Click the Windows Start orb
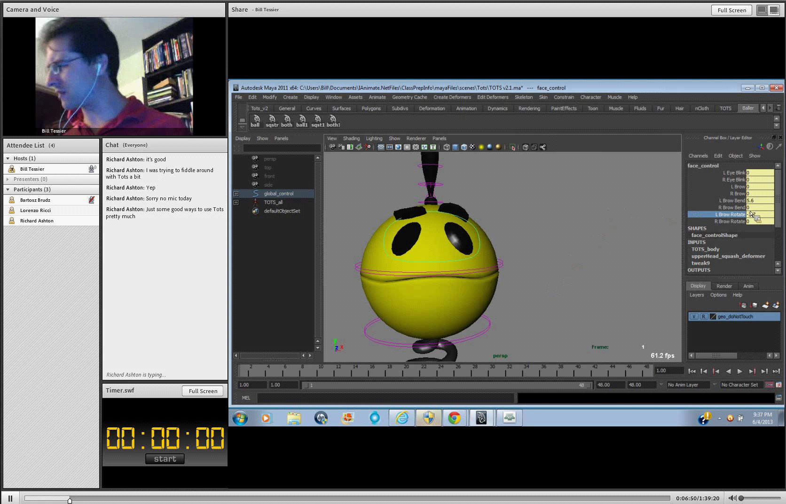Screen dimensions: 786x504 coord(240,417)
